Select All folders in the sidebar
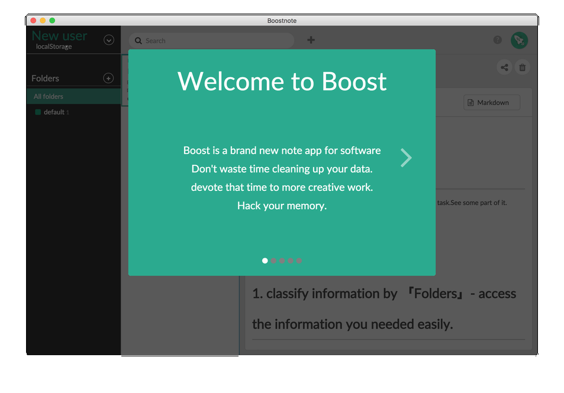Image resolution: width=564 pixels, height=393 pixels. tap(49, 96)
